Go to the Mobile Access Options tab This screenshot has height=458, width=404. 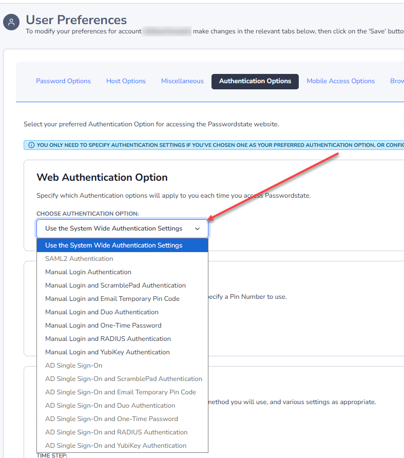pyautogui.click(x=341, y=81)
